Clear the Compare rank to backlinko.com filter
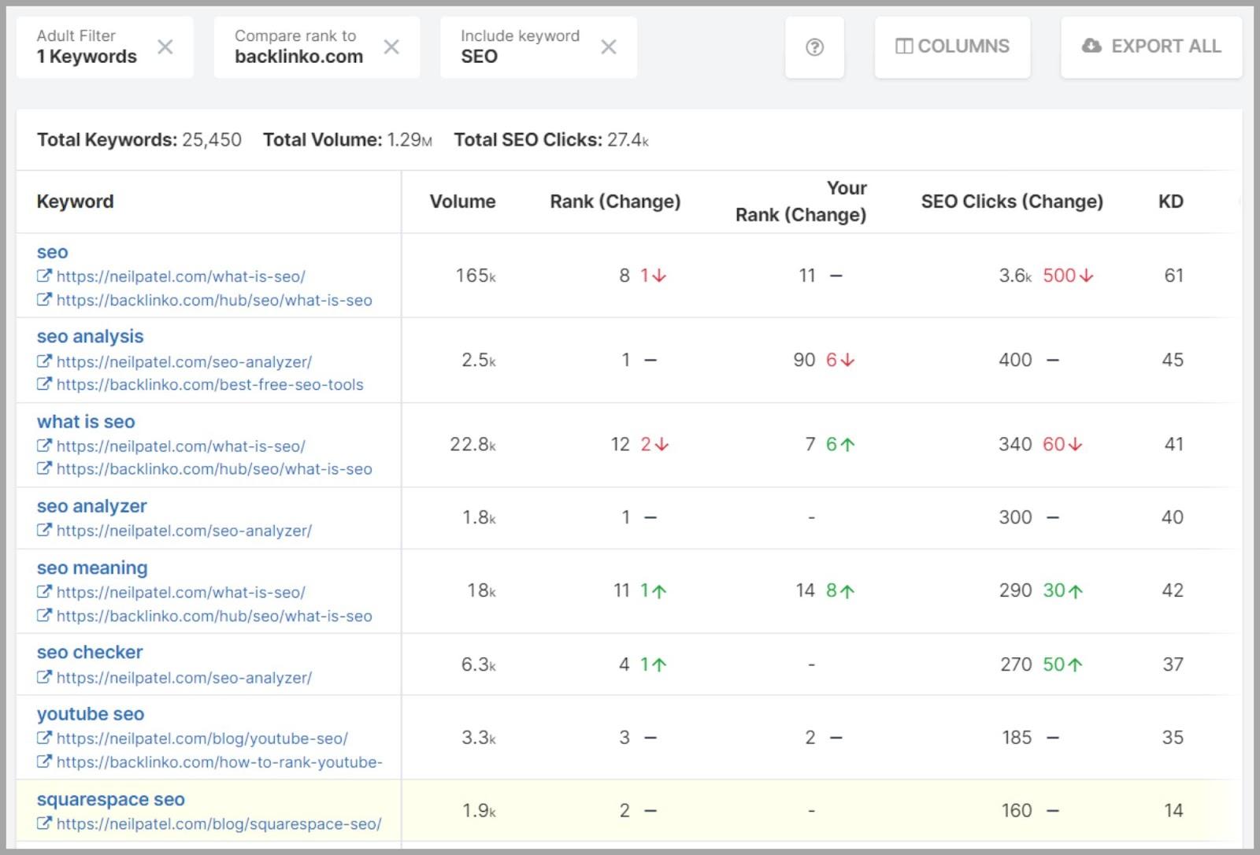The image size is (1260, 855). (391, 47)
